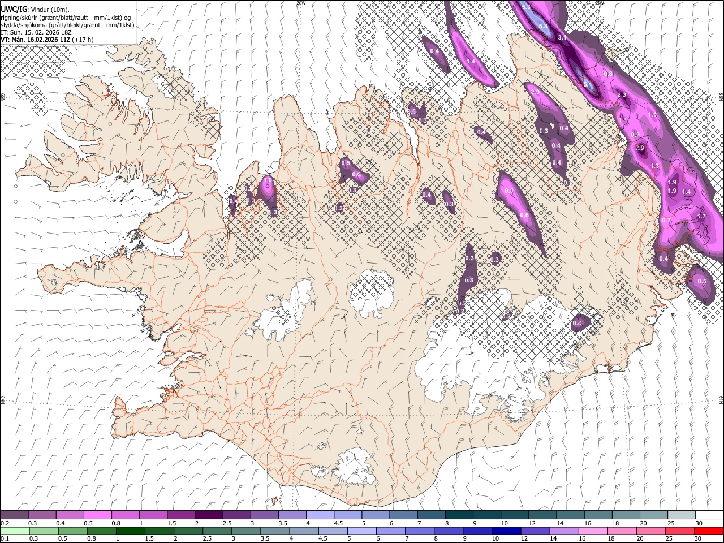The height and width of the screenshot is (543, 724).
Task: Click the lavender 4 swatch in upper legend
Action: [x=320, y=515]
